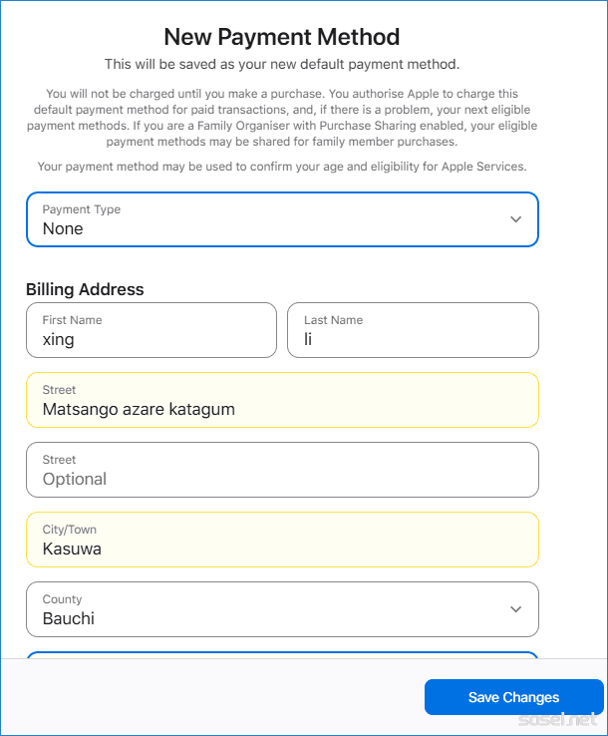The width and height of the screenshot is (608, 736).
Task: Click the chevron arrow in Payment Type
Action: (515, 219)
